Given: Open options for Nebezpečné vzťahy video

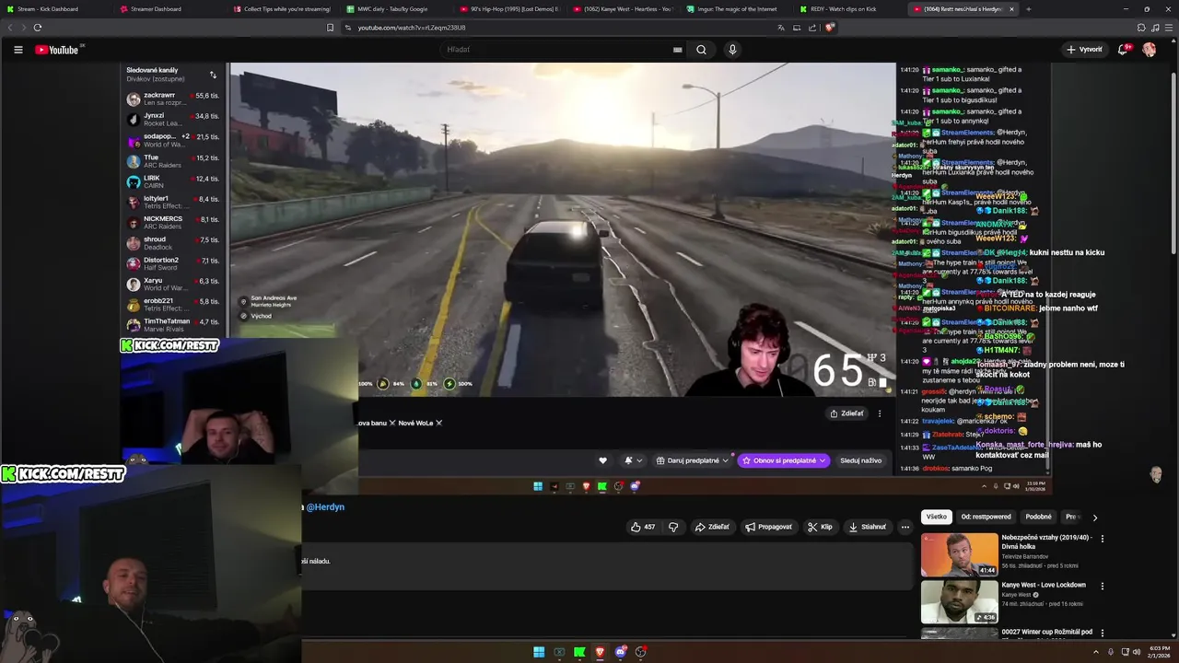Looking at the screenshot, I should tap(1103, 538).
